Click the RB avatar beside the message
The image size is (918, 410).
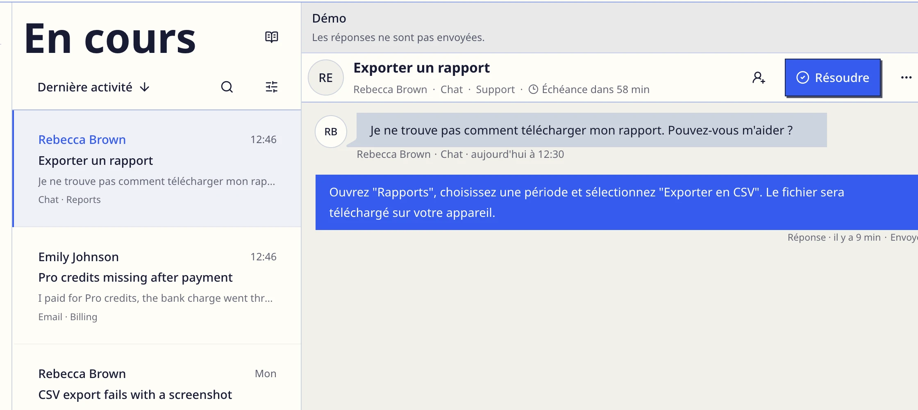(331, 132)
